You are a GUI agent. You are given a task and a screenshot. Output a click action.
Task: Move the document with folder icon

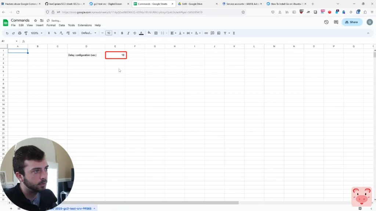(x=42, y=21)
